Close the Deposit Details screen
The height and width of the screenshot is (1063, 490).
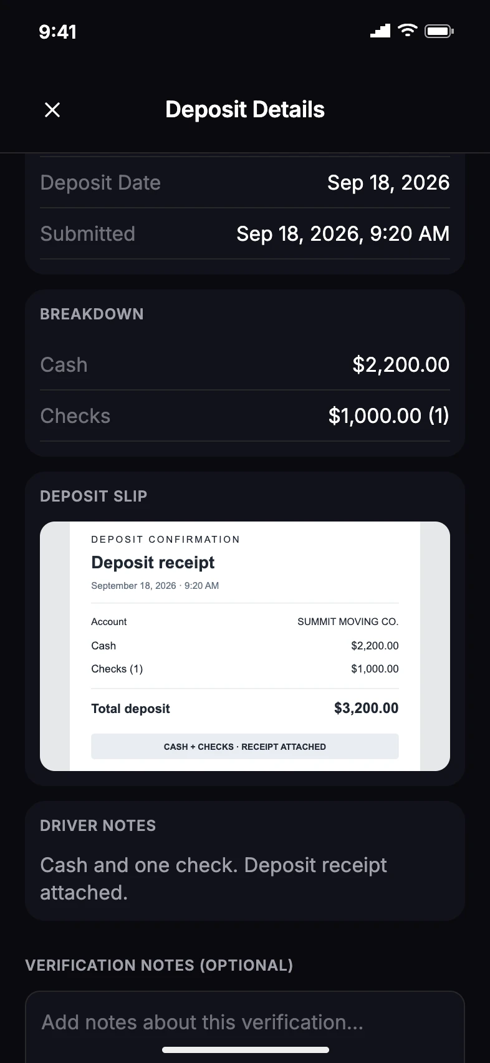click(x=52, y=110)
